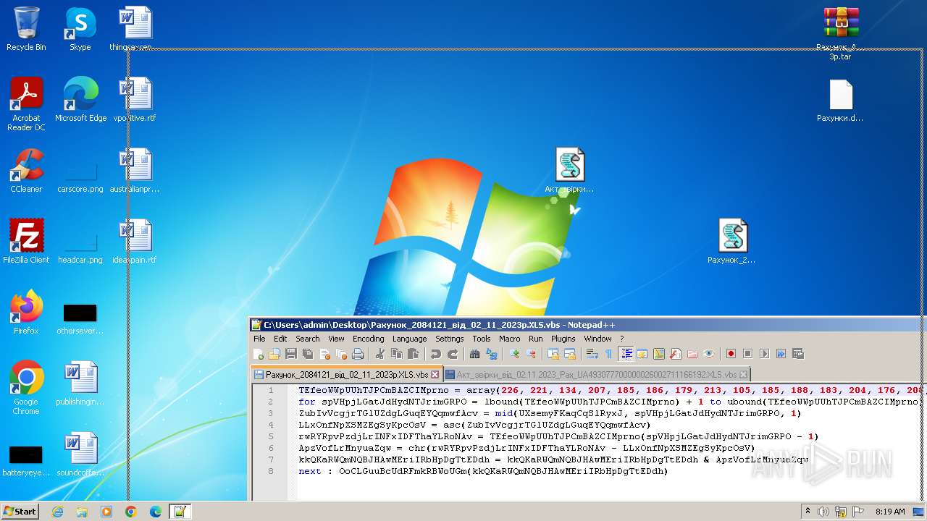Toggle synchronize horizontal scrolling icon
The height and width of the screenshot is (521, 927).
569,354
